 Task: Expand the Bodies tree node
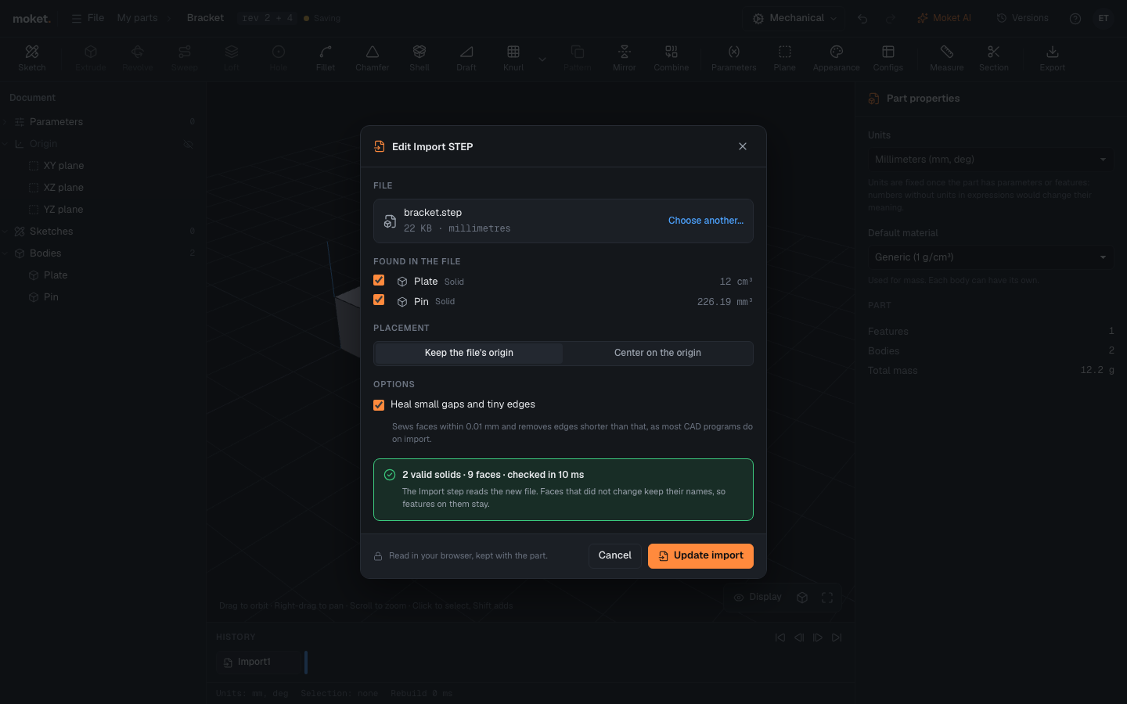[x=5, y=253]
